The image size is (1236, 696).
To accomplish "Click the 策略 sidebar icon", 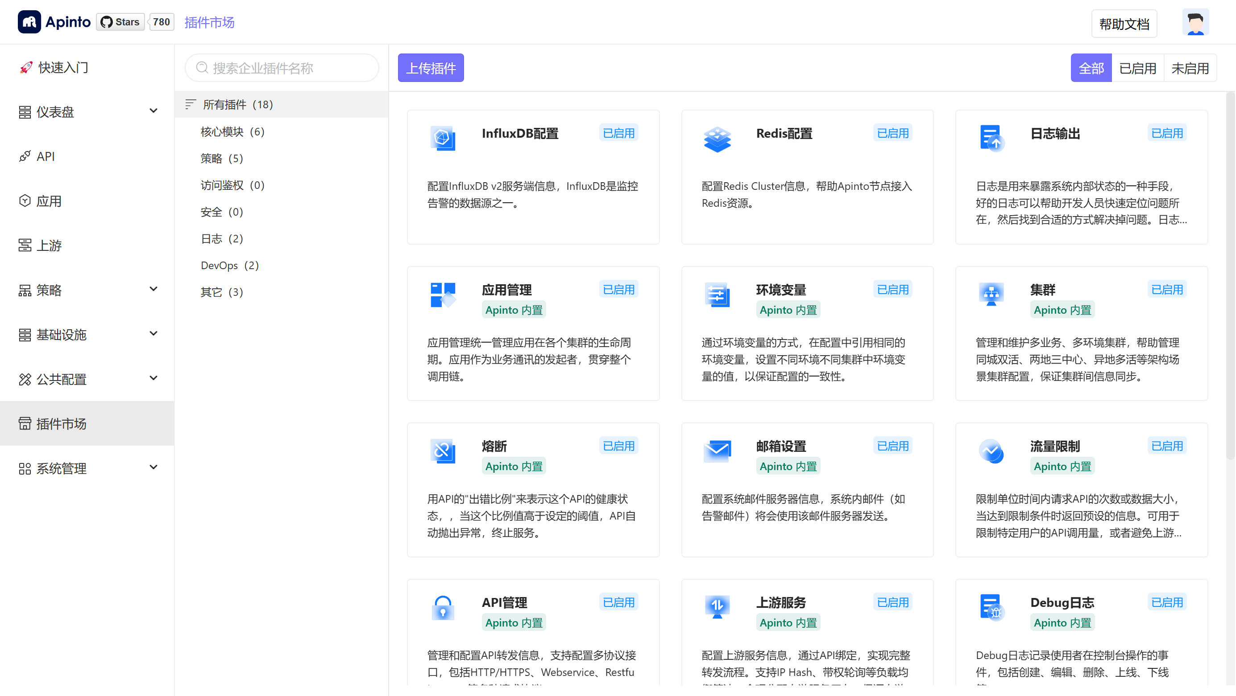I will click(x=25, y=290).
